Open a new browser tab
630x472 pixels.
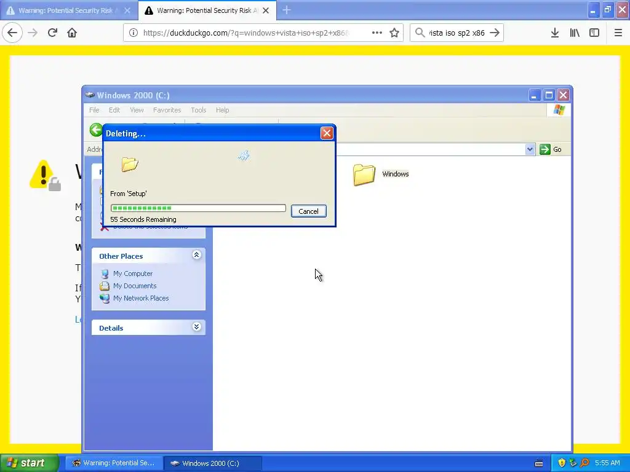(x=287, y=10)
